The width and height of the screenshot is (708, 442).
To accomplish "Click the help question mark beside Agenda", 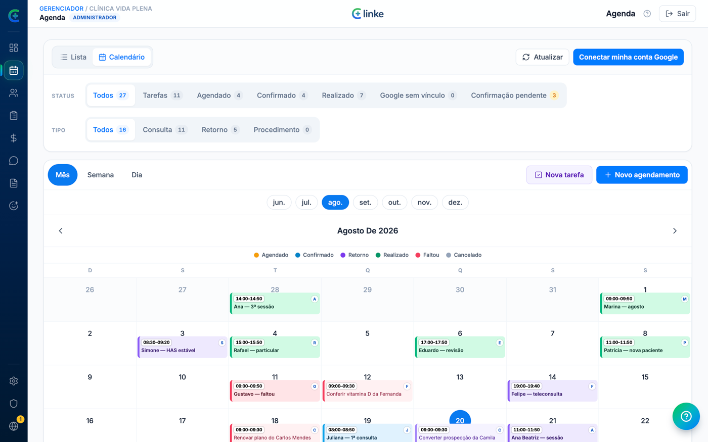I will tap(647, 14).
